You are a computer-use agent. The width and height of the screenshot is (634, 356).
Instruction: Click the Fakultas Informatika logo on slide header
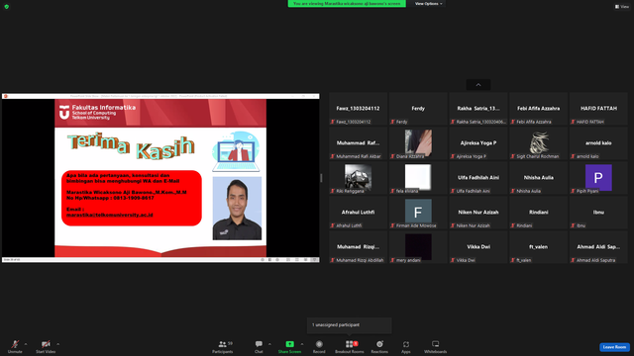click(x=97, y=112)
